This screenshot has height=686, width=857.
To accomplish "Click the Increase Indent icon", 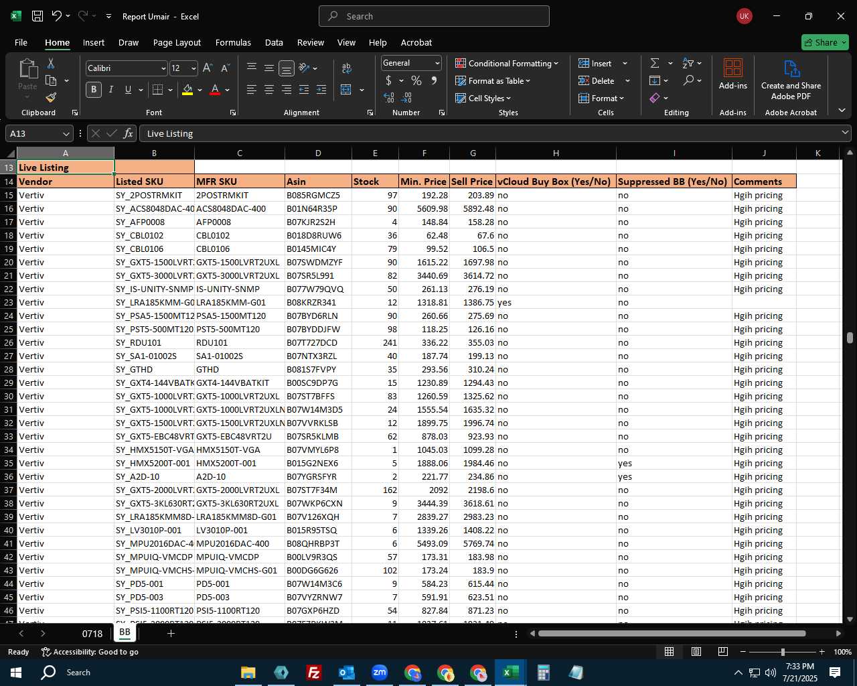I will [x=321, y=90].
